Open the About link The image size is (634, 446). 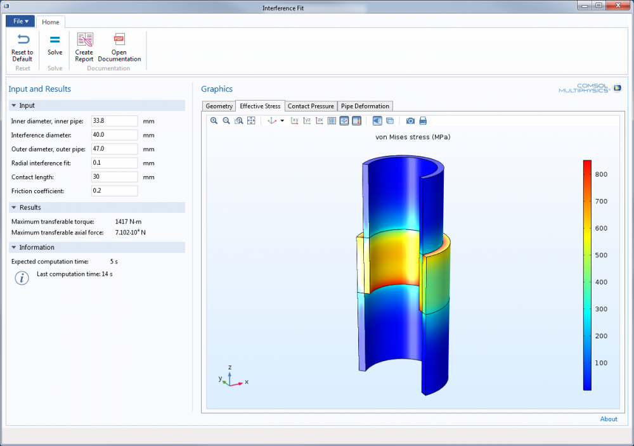609,419
